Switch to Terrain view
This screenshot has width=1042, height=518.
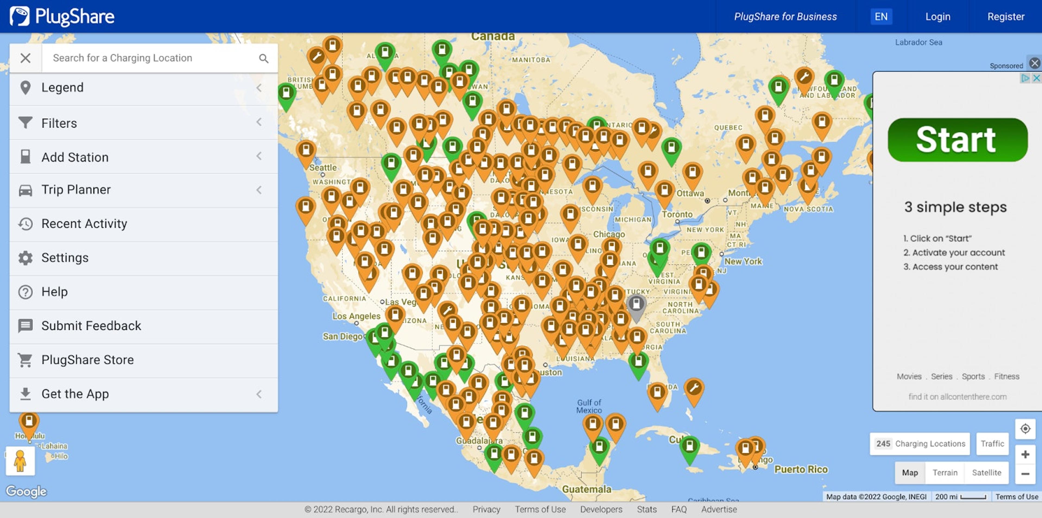945,473
